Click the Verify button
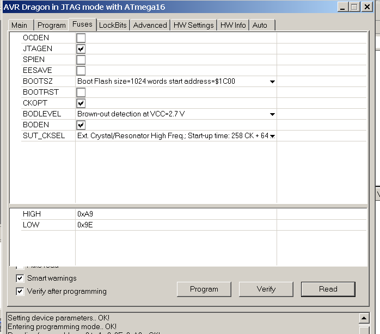 click(266, 289)
